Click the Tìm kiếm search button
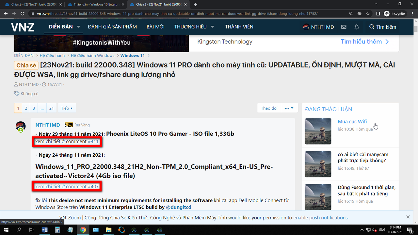 click(x=383, y=27)
